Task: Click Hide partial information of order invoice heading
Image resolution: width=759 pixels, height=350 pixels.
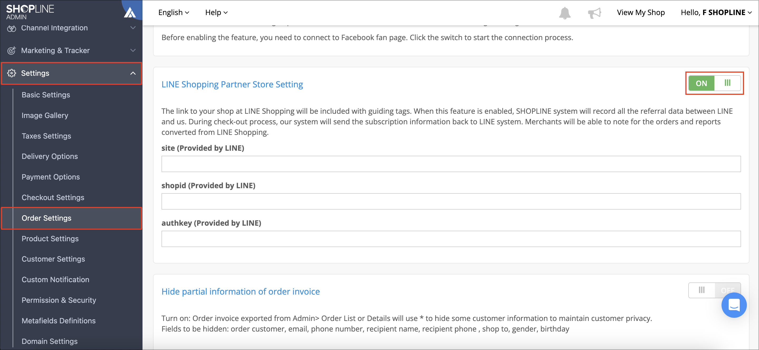Action: 240,291
